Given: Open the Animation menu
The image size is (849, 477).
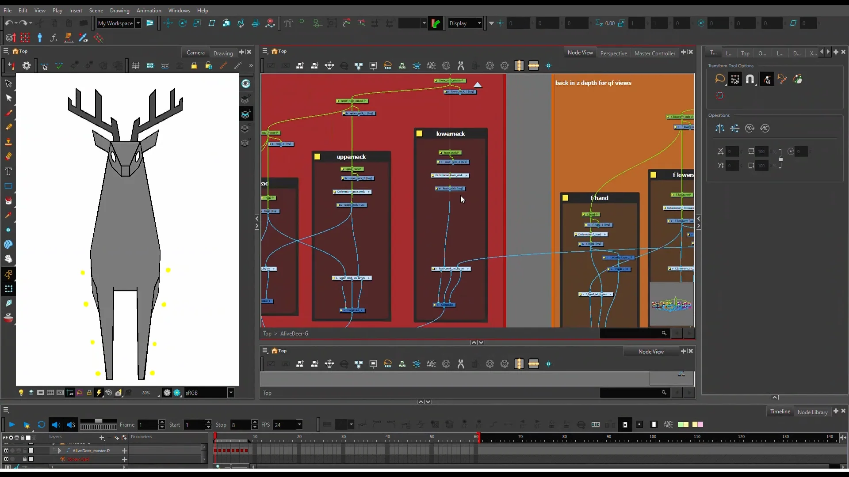Looking at the screenshot, I should (x=149, y=11).
